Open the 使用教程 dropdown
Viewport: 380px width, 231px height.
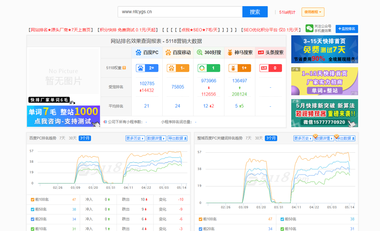[312, 12]
